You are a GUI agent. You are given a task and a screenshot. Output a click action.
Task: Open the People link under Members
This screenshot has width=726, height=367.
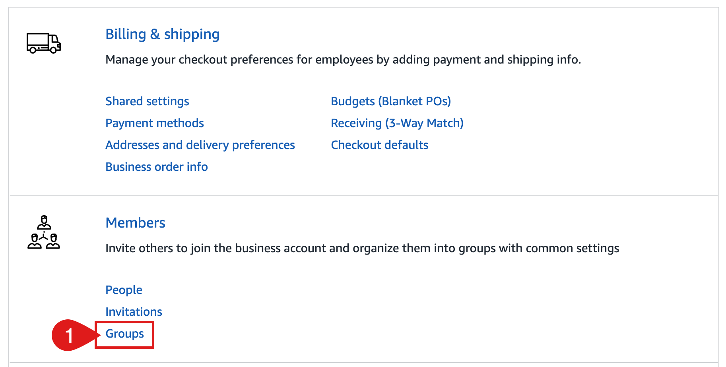(124, 290)
